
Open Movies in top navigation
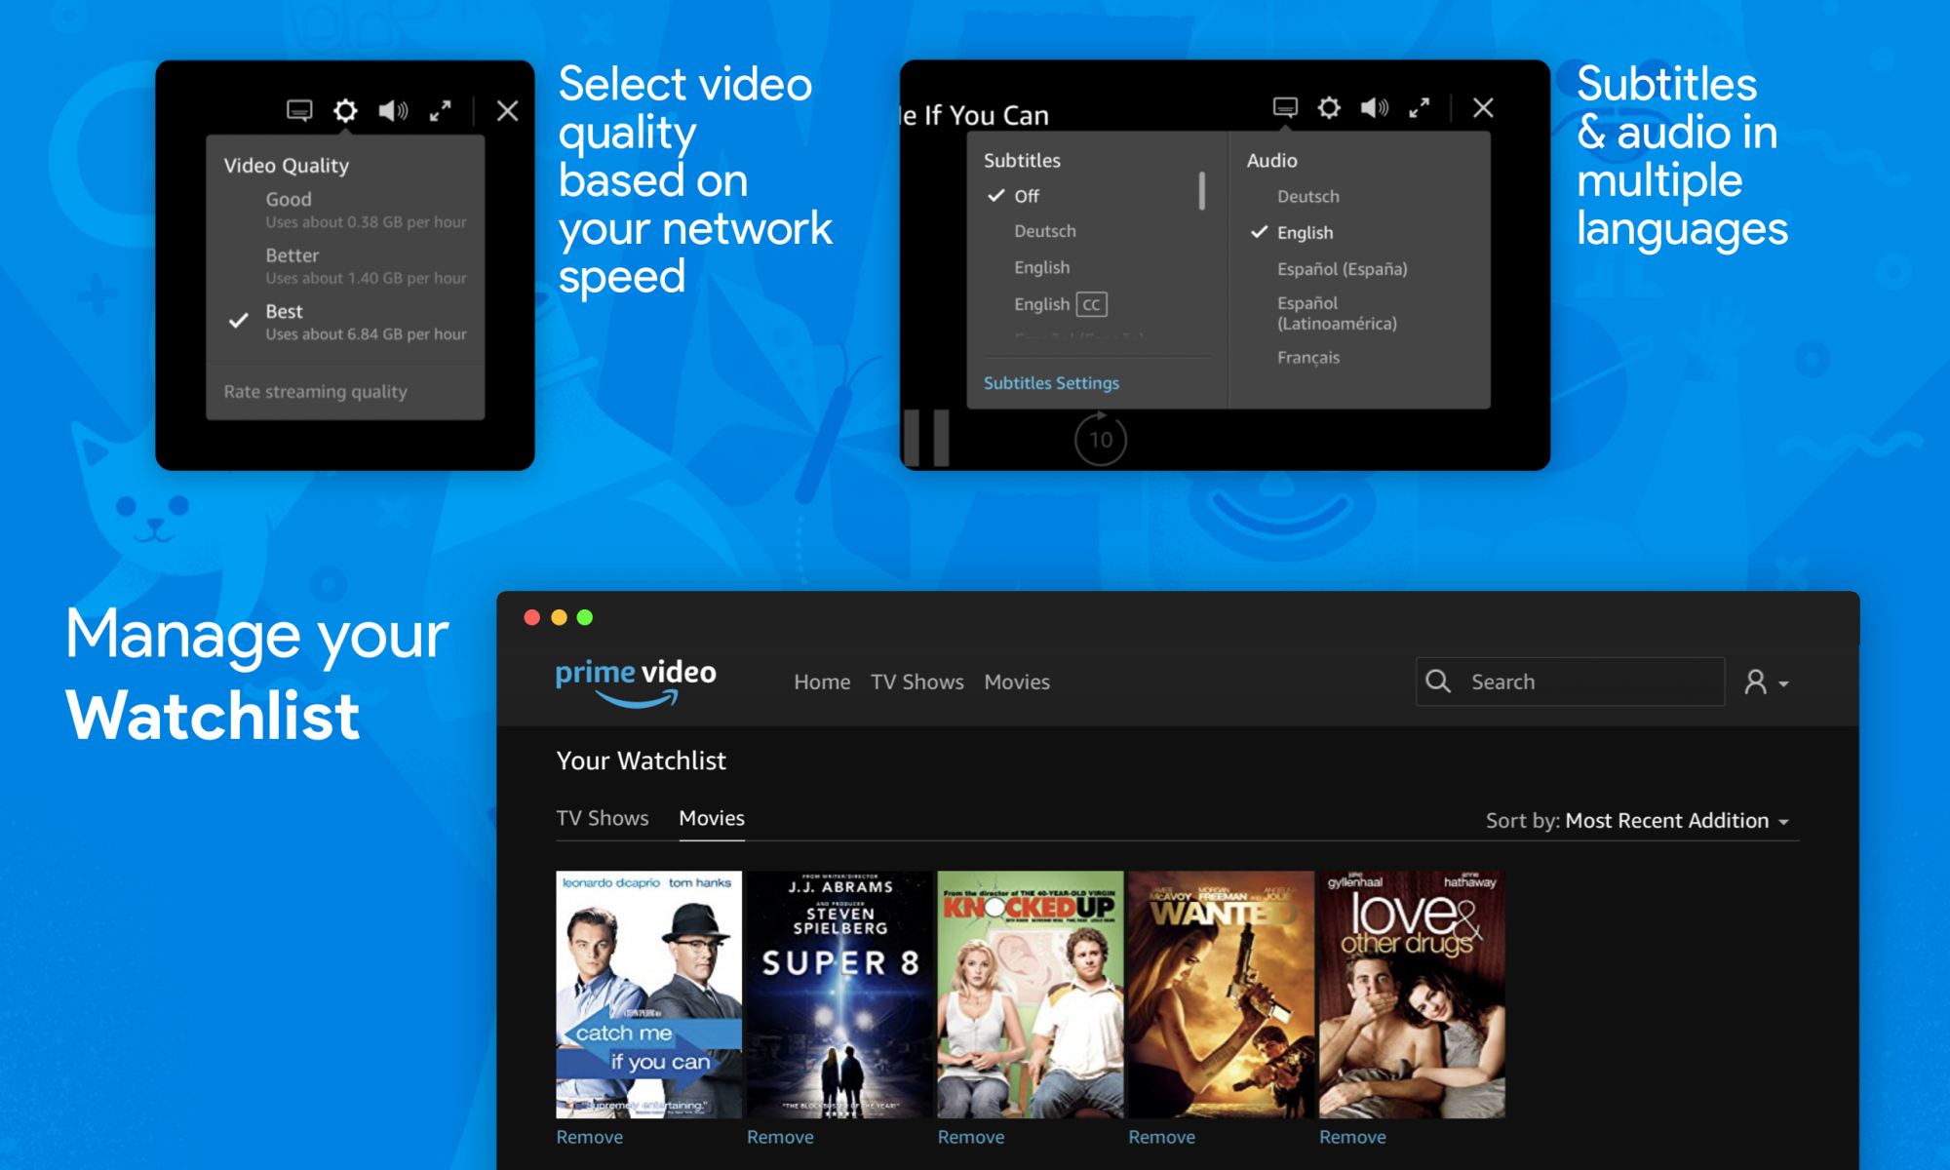point(1017,682)
